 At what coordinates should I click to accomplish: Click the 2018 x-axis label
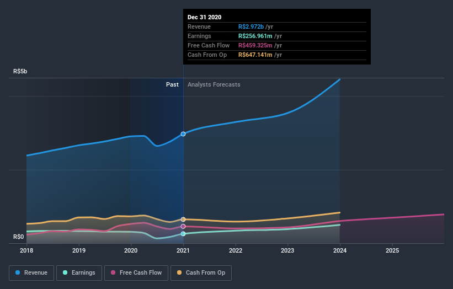(x=26, y=250)
